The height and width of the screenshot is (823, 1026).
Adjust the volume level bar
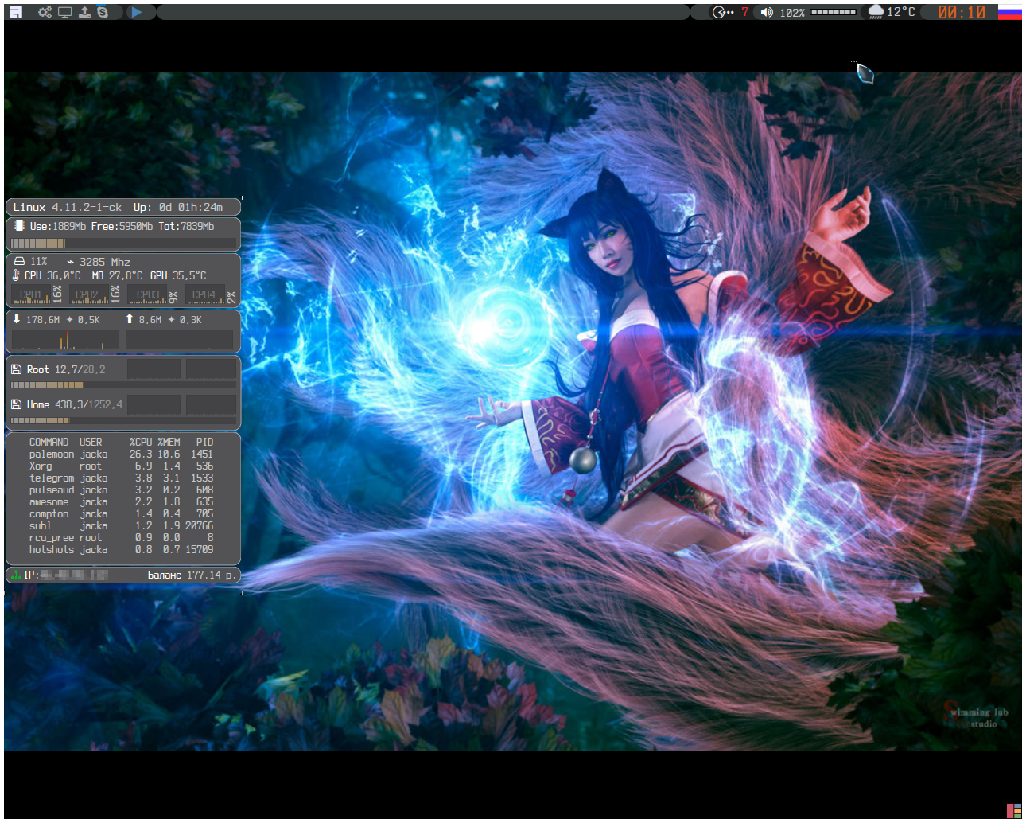834,12
